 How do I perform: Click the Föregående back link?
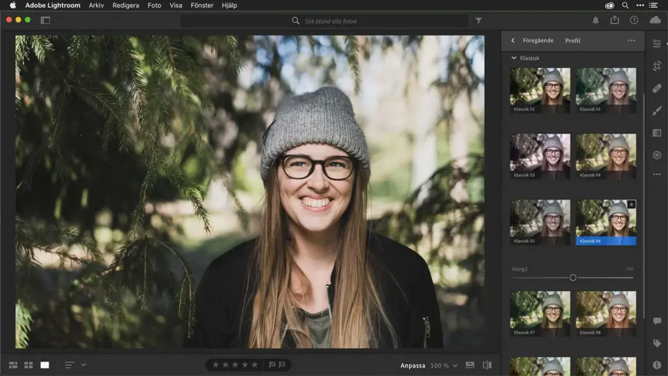[x=538, y=40]
